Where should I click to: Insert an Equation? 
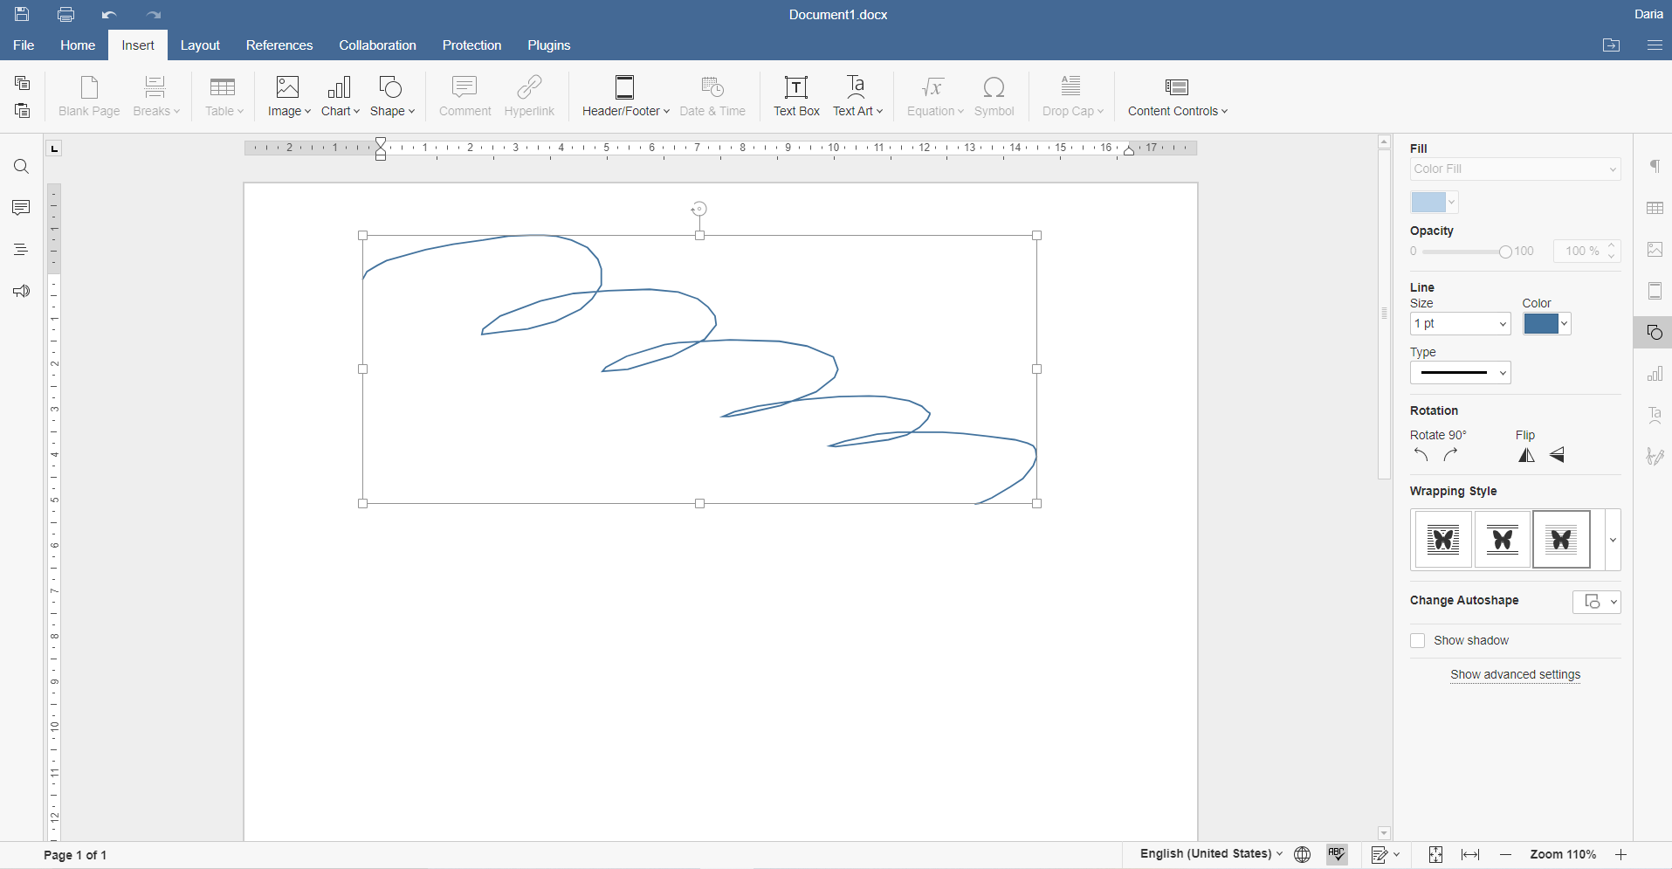tap(932, 96)
